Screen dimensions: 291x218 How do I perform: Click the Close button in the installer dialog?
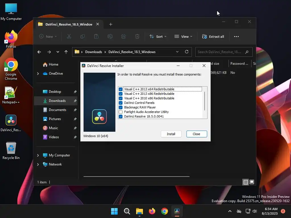point(197,134)
